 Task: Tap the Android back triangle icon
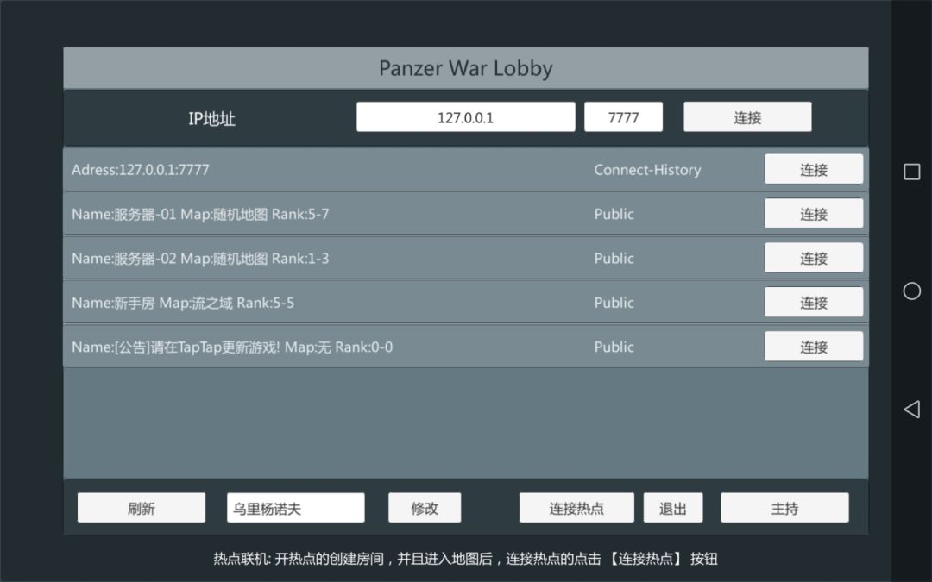tap(912, 410)
